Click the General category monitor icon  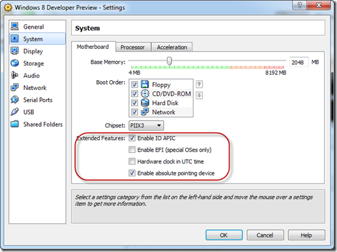[15, 27]
